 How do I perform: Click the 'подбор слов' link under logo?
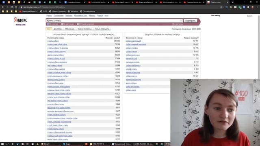pyautogui.click(x=21, y=24)
